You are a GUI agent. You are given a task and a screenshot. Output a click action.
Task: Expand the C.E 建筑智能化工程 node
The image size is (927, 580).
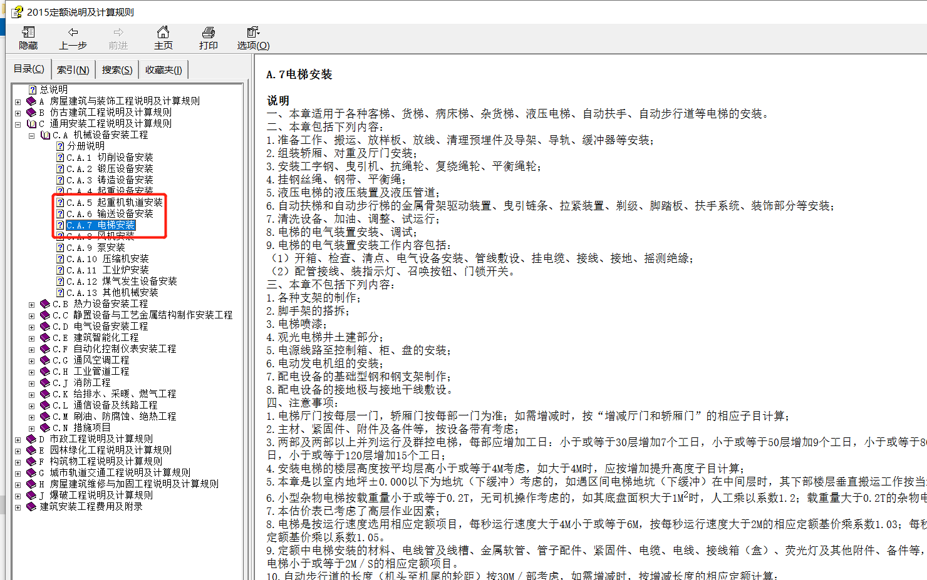[x=31, y=338]
